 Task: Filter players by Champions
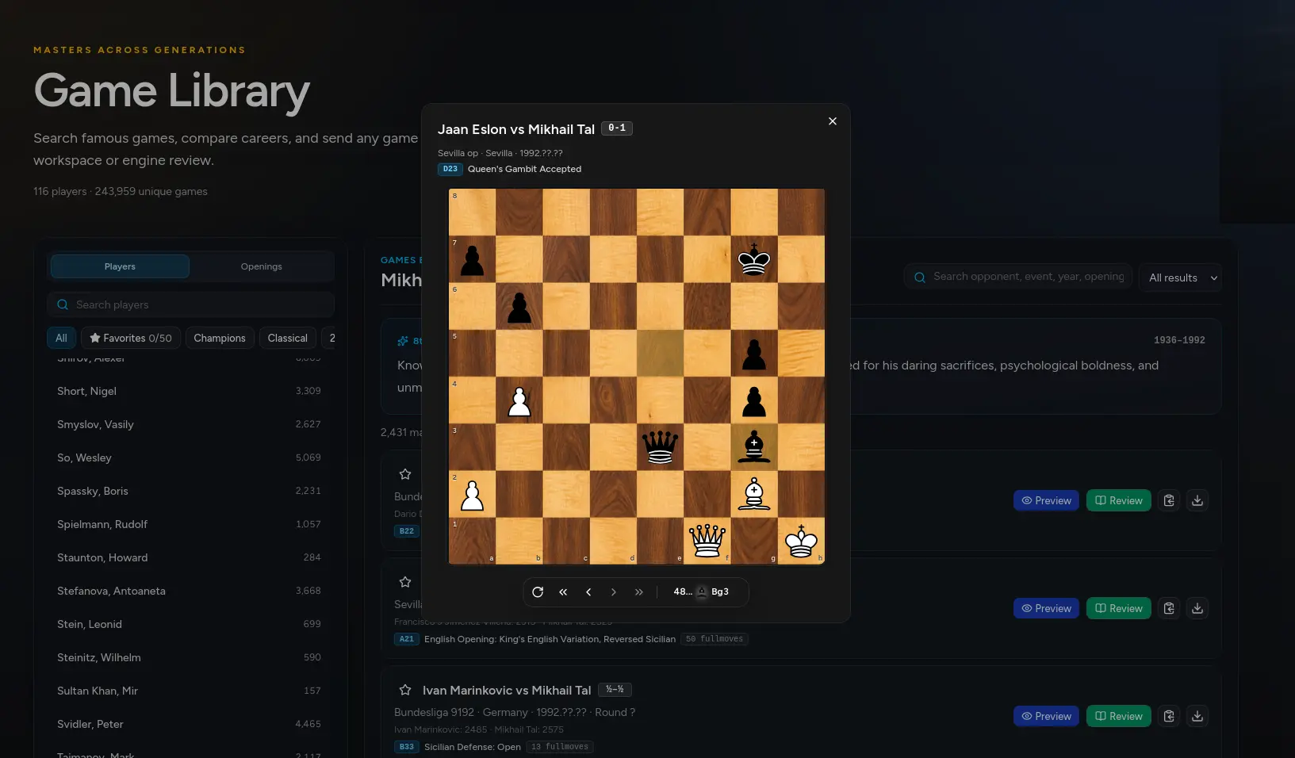(x=220, y=338)
